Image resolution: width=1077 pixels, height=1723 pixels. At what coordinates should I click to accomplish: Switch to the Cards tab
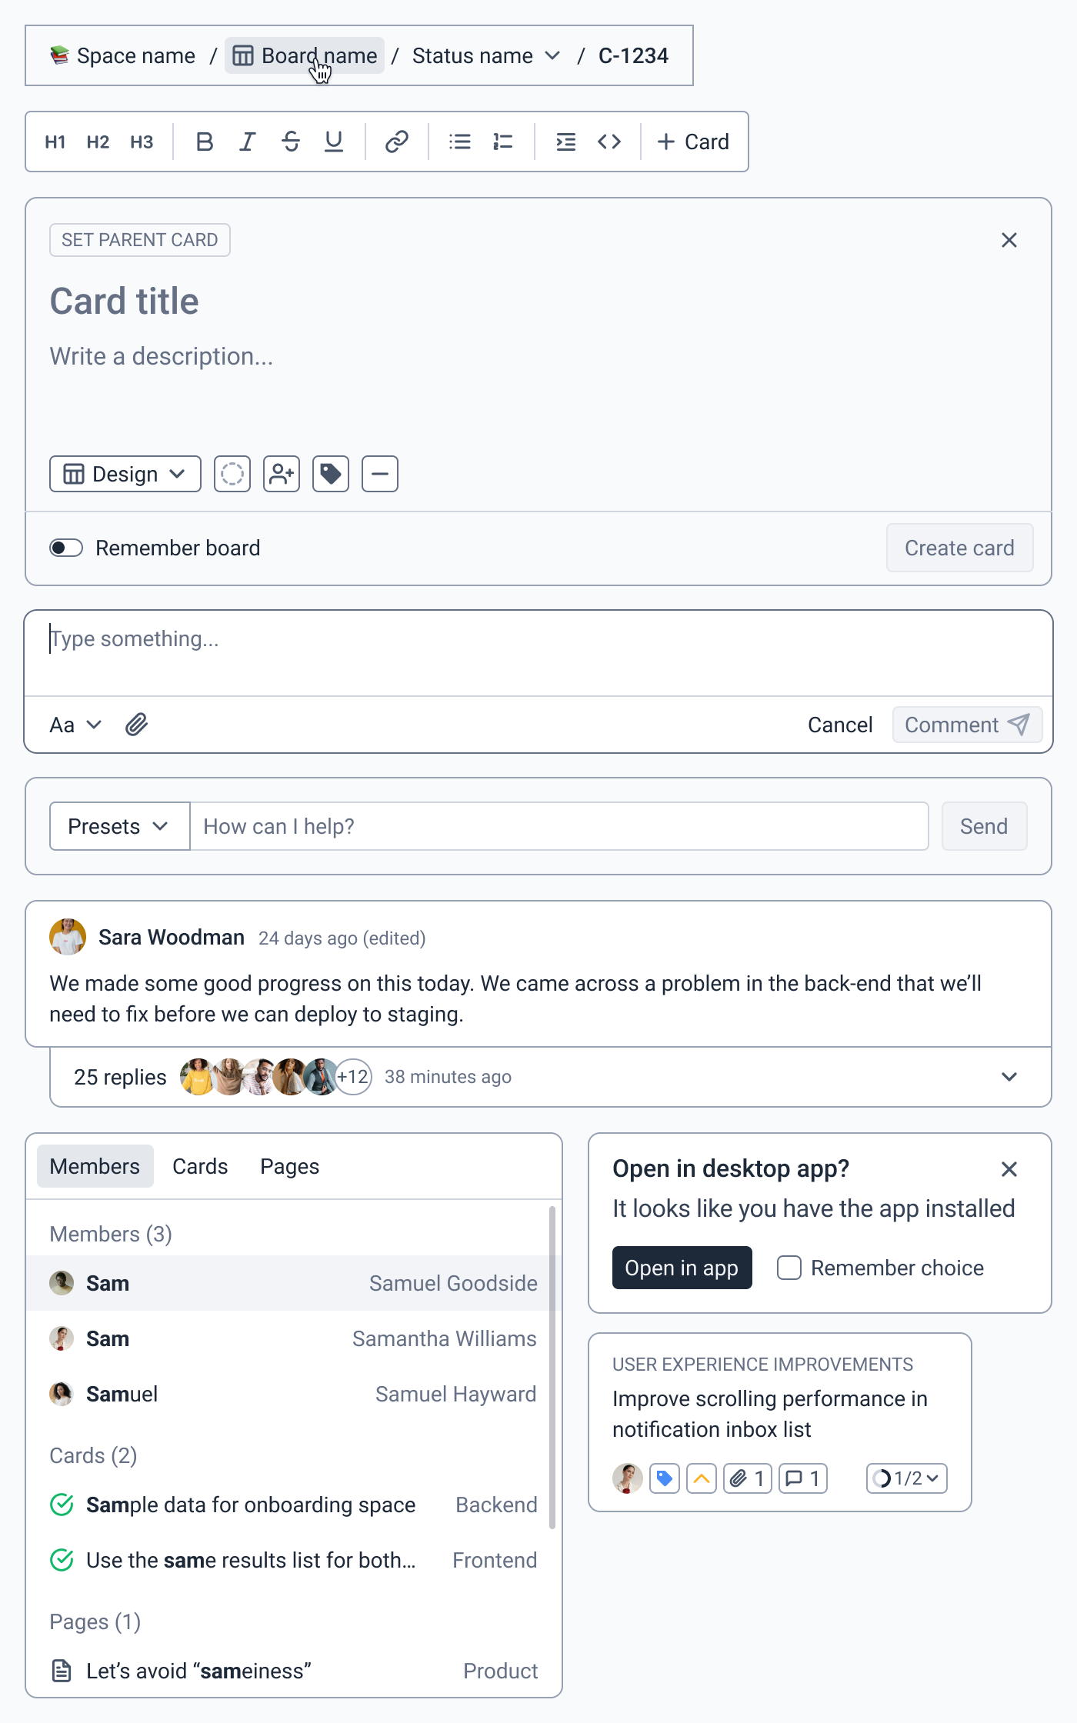(200, 1166)
